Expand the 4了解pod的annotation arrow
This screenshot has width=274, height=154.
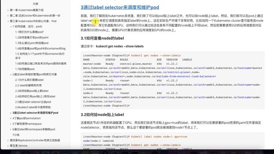pyautogui.click(x=11, y=118)
